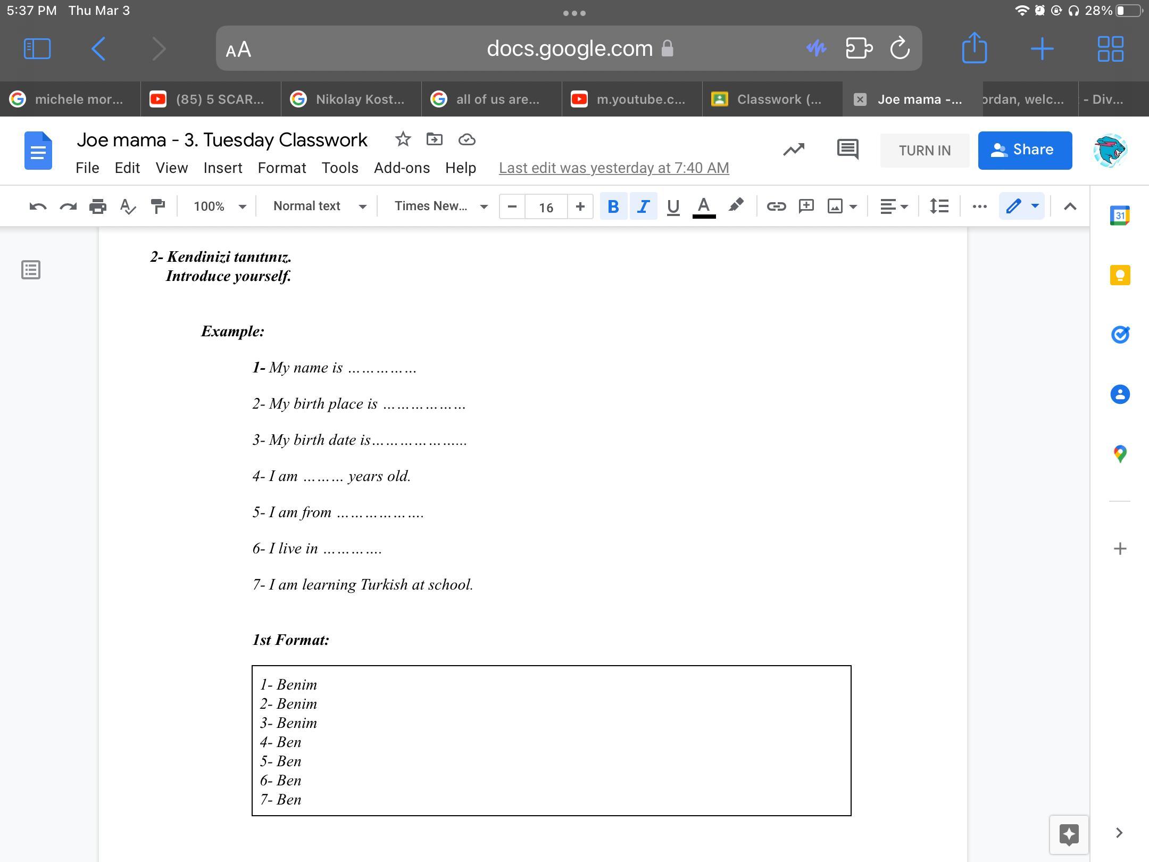The width and height of the screenshot is (1149, 862).
Task: Open the Times New font dropdown
Action: (x=440, y=206)
